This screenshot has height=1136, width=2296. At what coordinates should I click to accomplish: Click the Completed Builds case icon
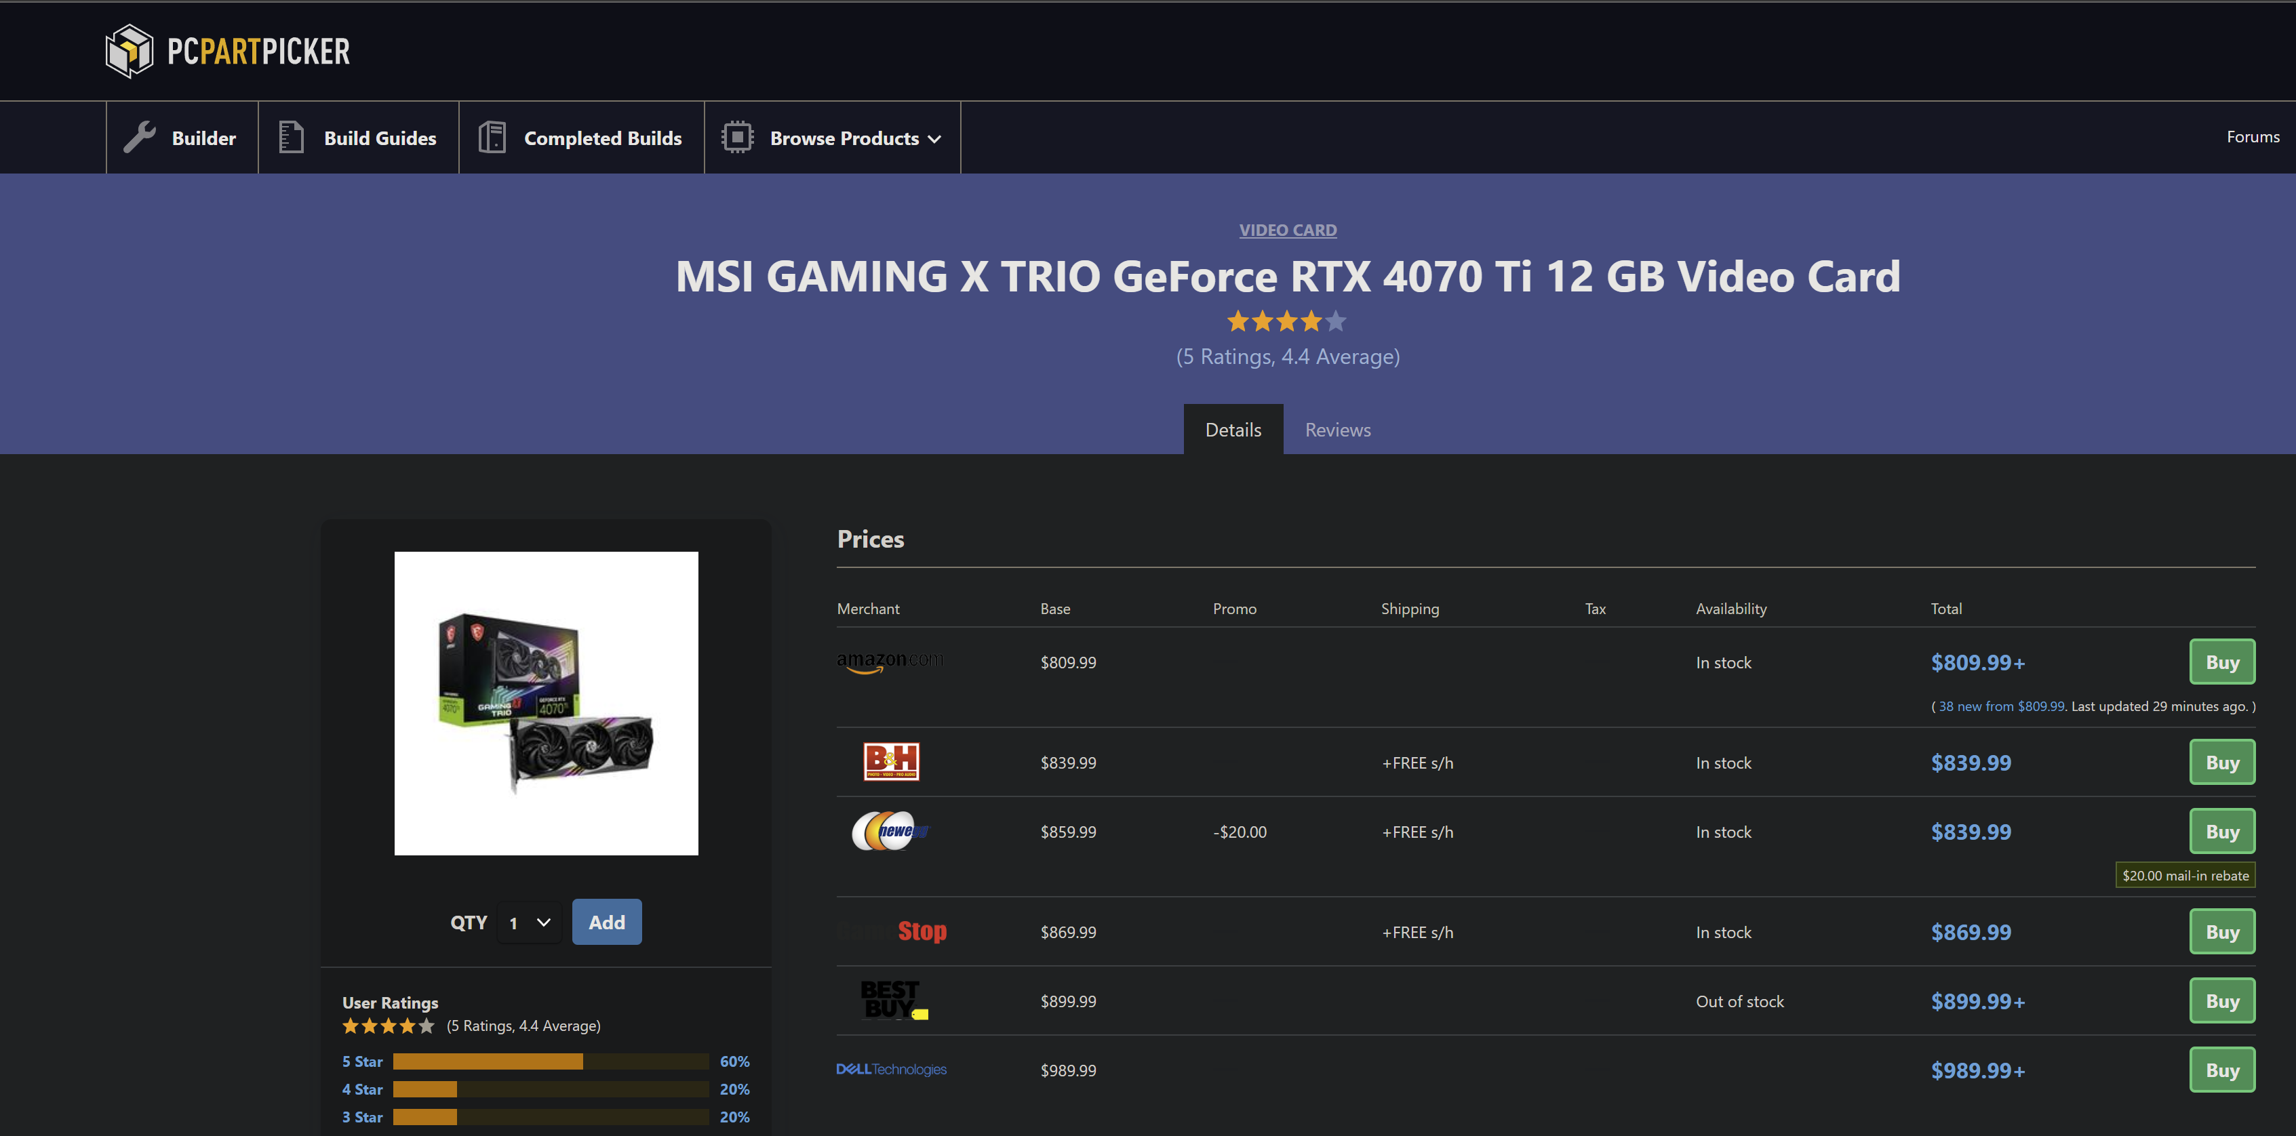pos(492,138)
